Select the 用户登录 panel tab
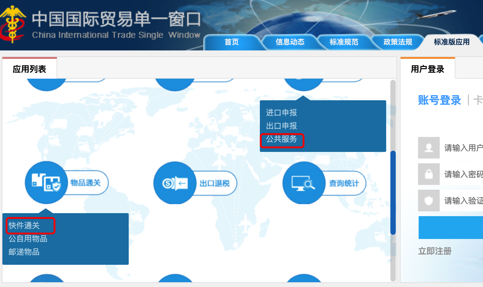Screen dimensions: 483x287 (x=428, y=69)
